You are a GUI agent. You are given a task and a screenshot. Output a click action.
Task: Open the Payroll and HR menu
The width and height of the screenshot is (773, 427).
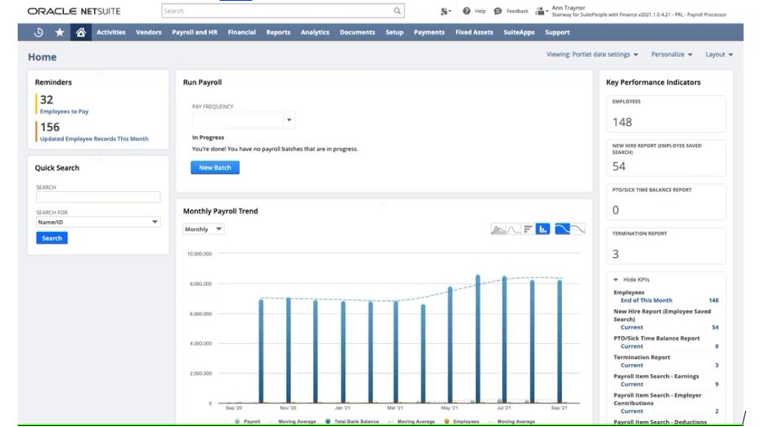[194, 33]
